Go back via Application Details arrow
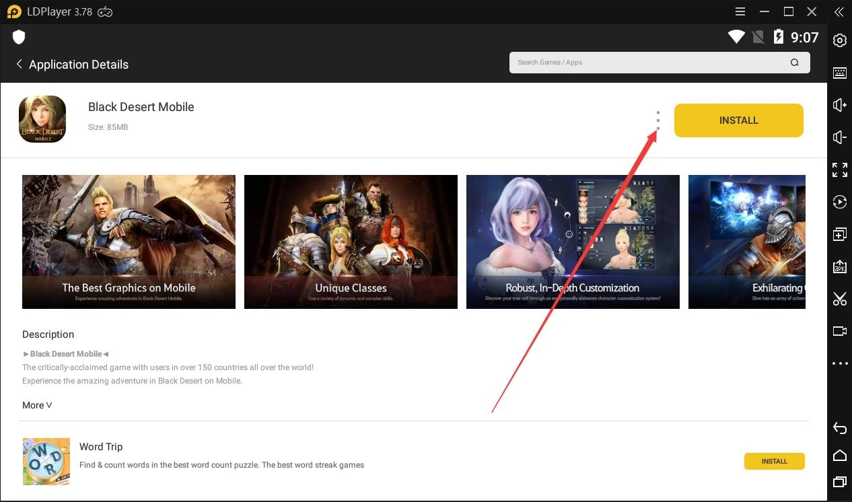852x502 pixels. click(19, 64)
